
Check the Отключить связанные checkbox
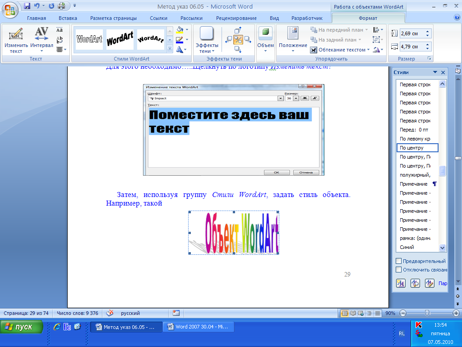coord(399,269)
